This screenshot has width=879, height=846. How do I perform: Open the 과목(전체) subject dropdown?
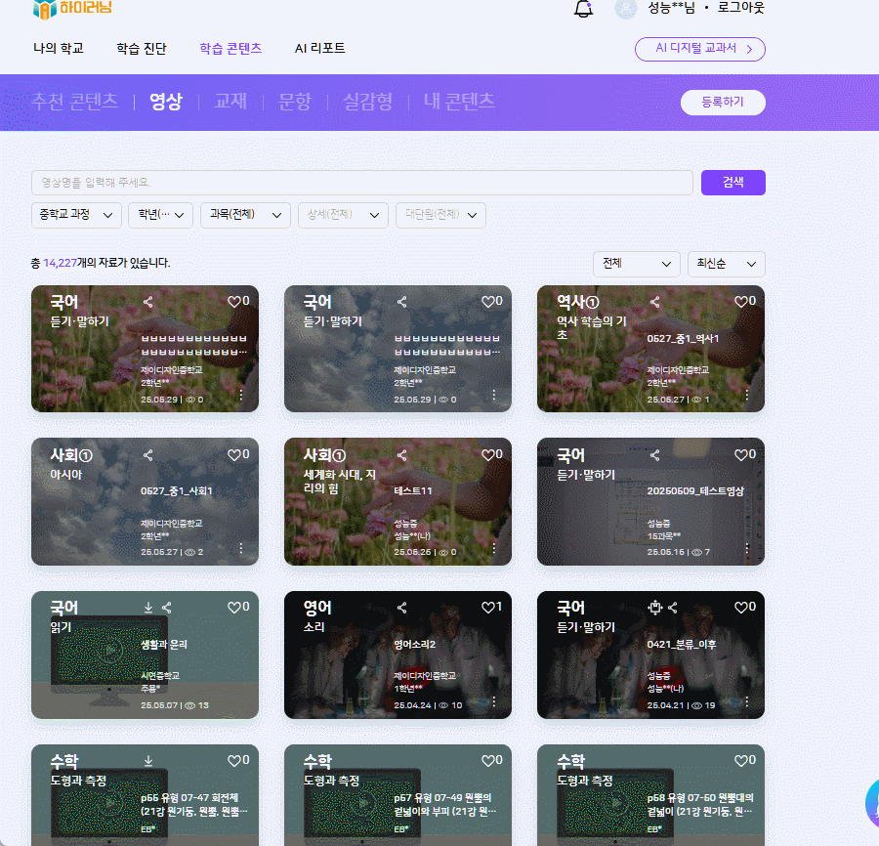click(245, 215)
